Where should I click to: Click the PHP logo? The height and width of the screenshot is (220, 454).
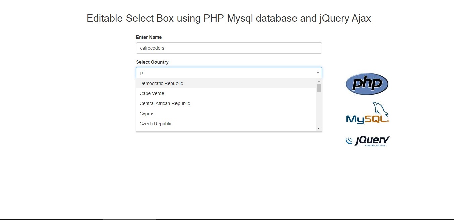[x=367, y=84]
